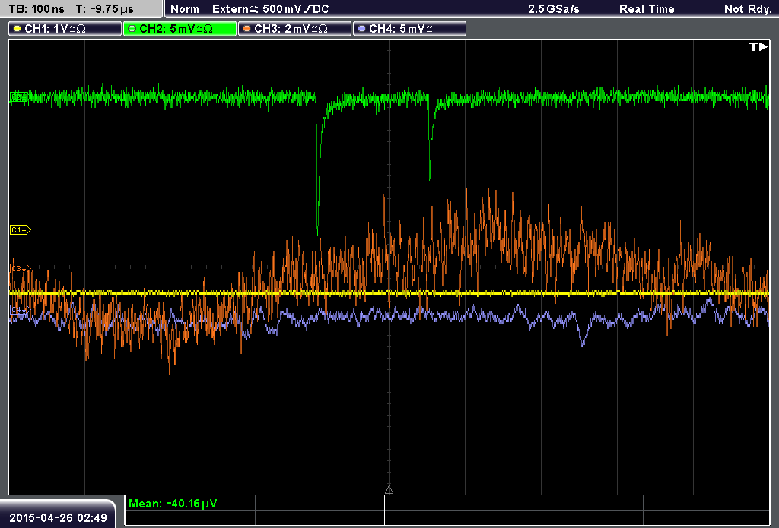Click the 2015-04-26 02:49 date stamp

point(58,518)
